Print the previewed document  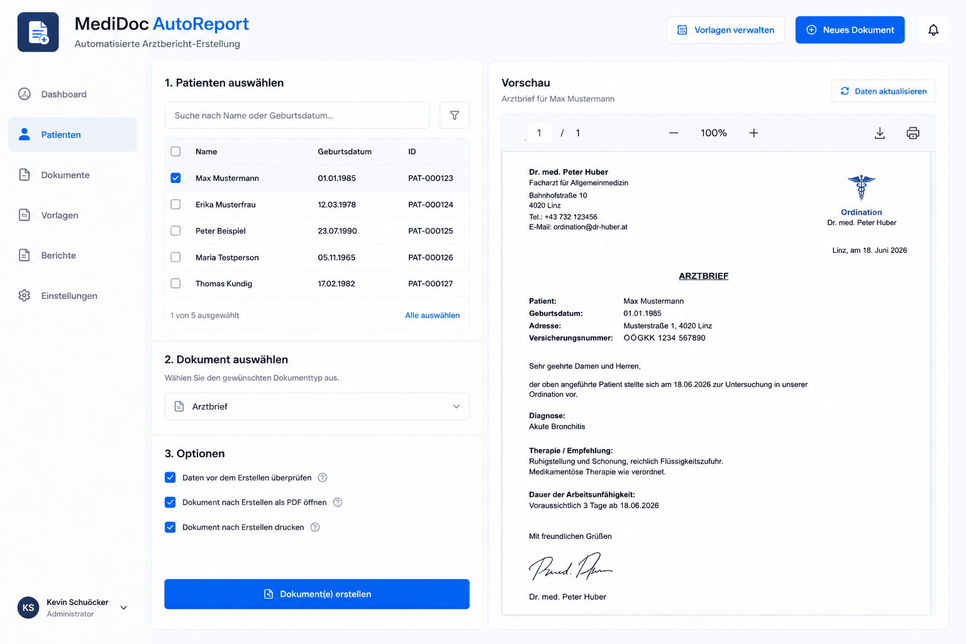click(x=913, y=133)
